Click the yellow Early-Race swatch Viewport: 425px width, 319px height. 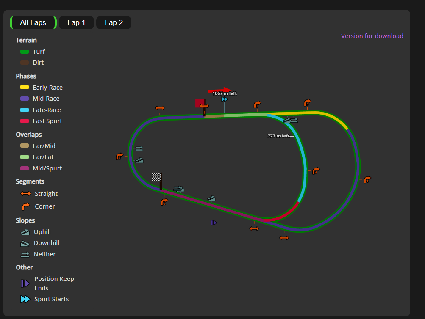coord(25,88)
